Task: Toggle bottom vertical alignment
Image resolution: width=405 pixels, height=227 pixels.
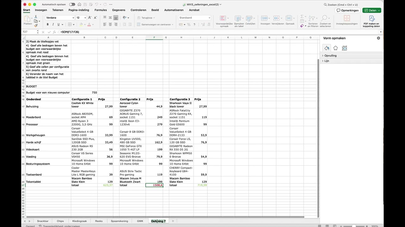Action: [x=116, y=18]
